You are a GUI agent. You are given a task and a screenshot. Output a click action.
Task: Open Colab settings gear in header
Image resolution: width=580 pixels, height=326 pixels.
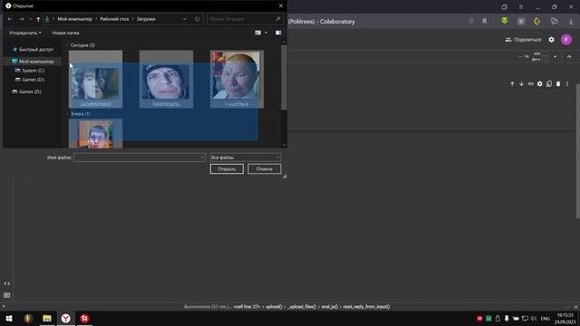[552, 40]
